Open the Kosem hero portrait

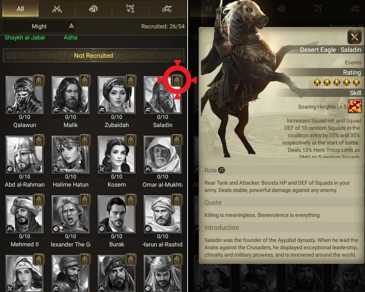pos(116,154)
